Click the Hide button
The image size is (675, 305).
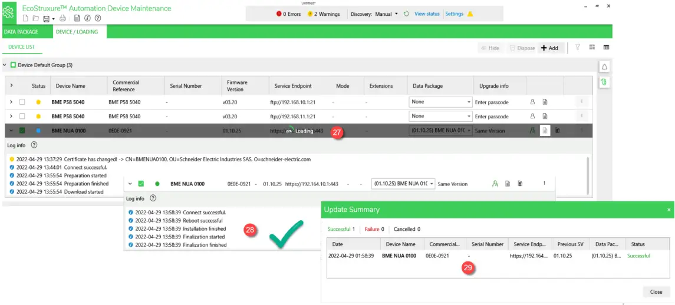[490, 48]
